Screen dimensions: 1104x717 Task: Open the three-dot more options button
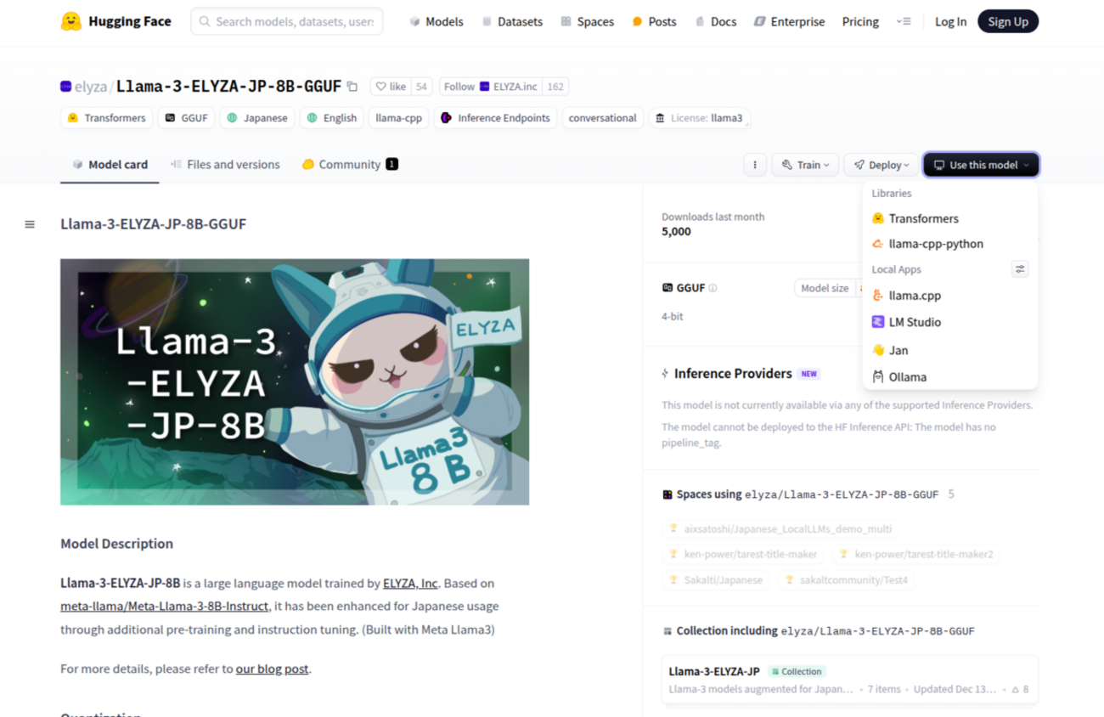755,165
